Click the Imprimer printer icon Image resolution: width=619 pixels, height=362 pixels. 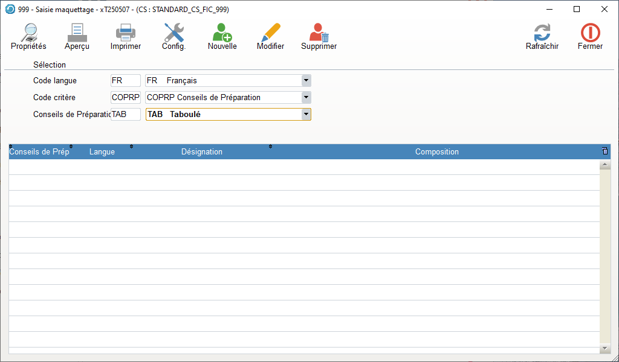tap(126, 33)
